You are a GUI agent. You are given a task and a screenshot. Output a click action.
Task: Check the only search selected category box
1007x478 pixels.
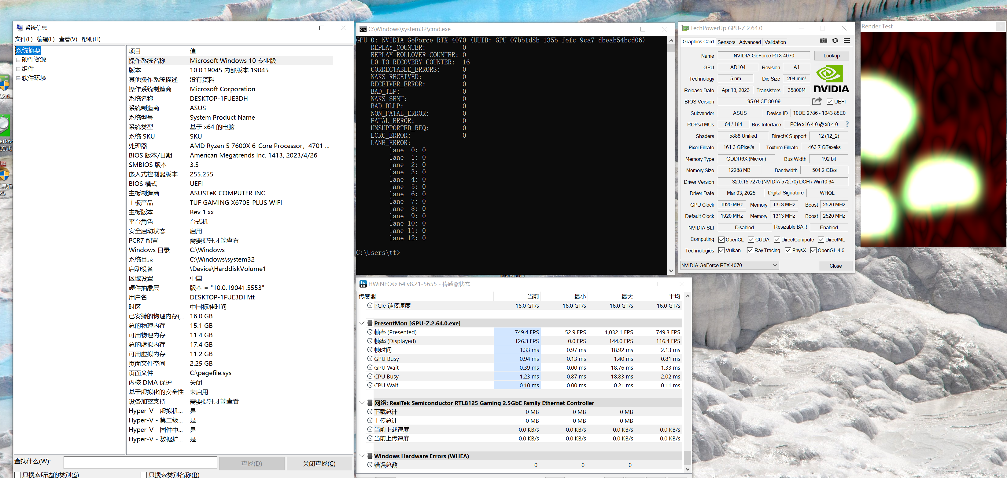tap(18, 474)
